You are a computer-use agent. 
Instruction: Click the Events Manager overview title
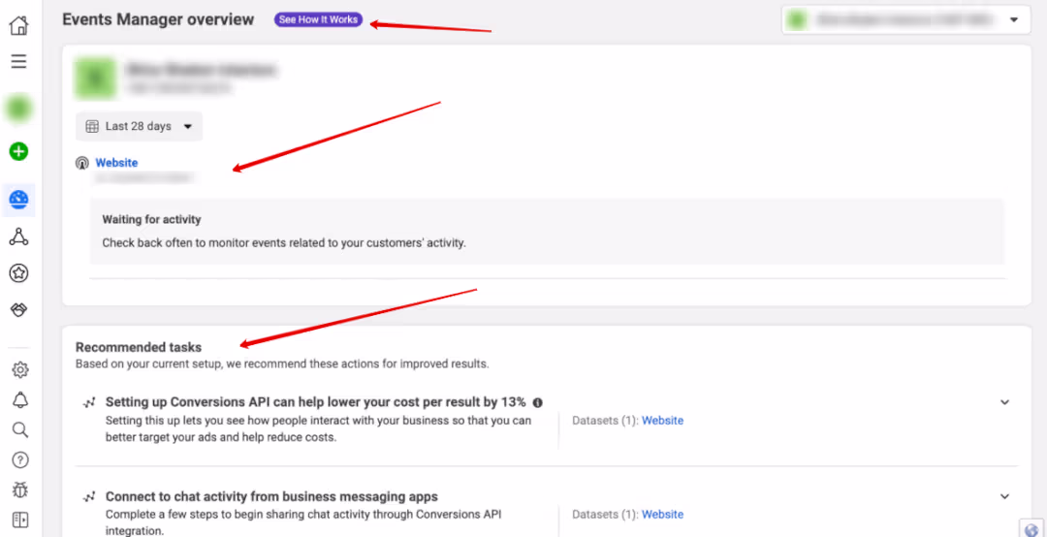click(x=158, y=20)
